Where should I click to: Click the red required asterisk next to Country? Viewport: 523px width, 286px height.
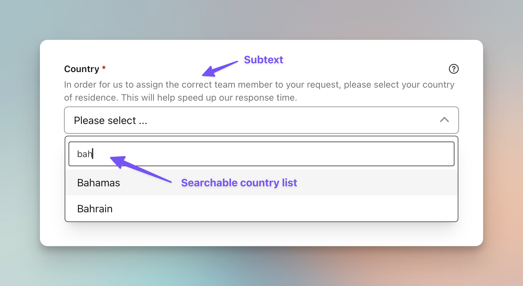coord(103,68)
